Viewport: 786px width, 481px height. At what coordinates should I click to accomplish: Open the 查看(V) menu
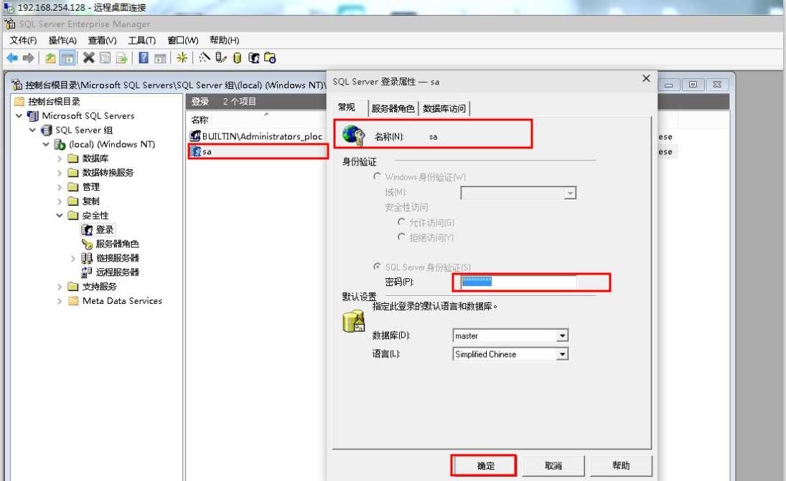[x=102, y=40]
